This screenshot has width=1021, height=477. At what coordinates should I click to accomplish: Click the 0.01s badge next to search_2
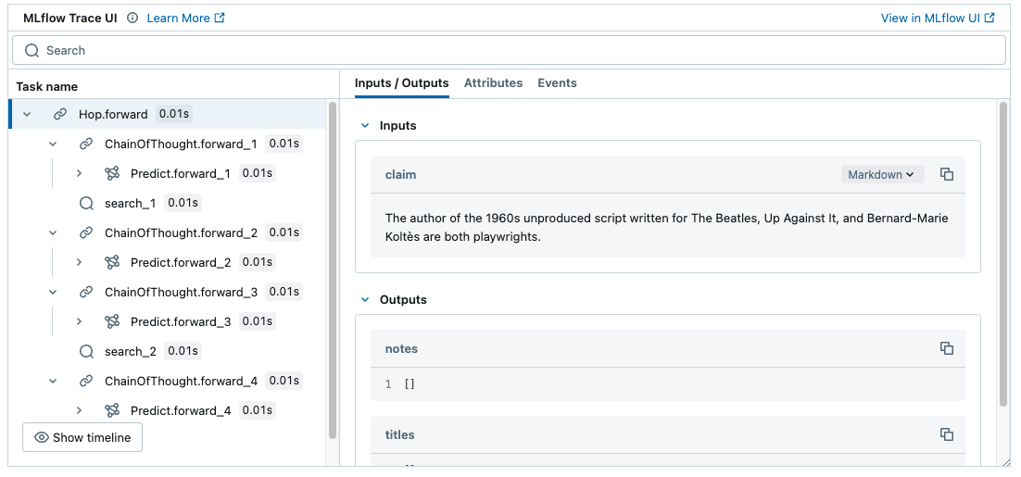[x=183, y=351]
